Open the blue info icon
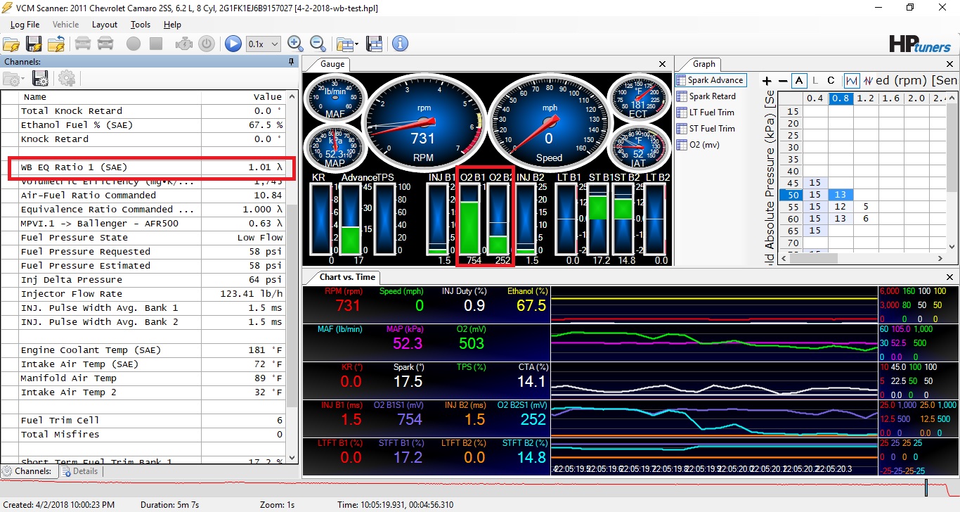The height and width of the screenshot is (512, 960). (401, 44)
